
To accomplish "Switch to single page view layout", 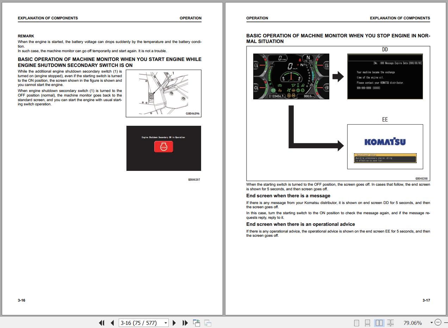I will tap(356, 323).
